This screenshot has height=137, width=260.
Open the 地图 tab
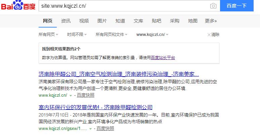click(193, 21)
